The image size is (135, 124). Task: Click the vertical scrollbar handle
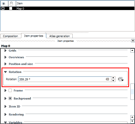point(132,92)
